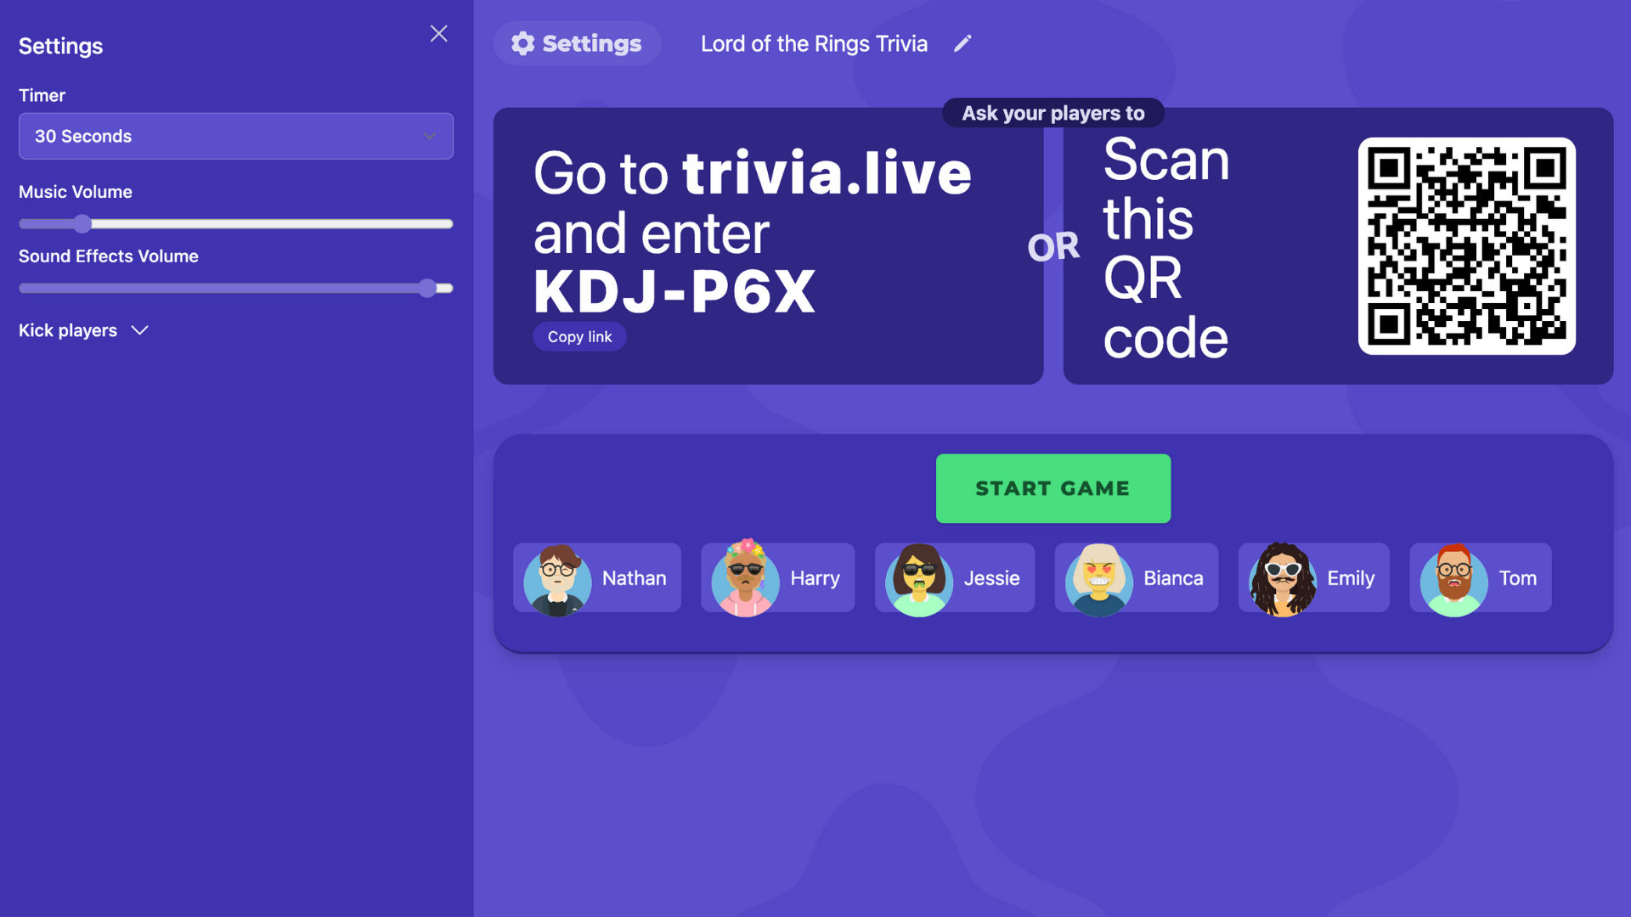Image resolution: width=1631 pixels, height=917 pixels.
Task: Close the Settings panel with X
Action: click(x=438, y=34)
